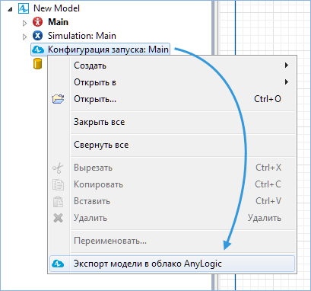Open the Создать submenu

pyautogui.click(x=172, y=66)
